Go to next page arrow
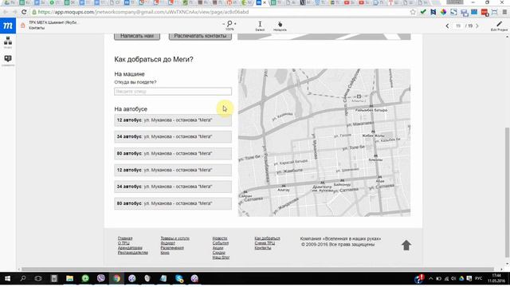Viewport: 510px width, 287px height. pos(477,26)
